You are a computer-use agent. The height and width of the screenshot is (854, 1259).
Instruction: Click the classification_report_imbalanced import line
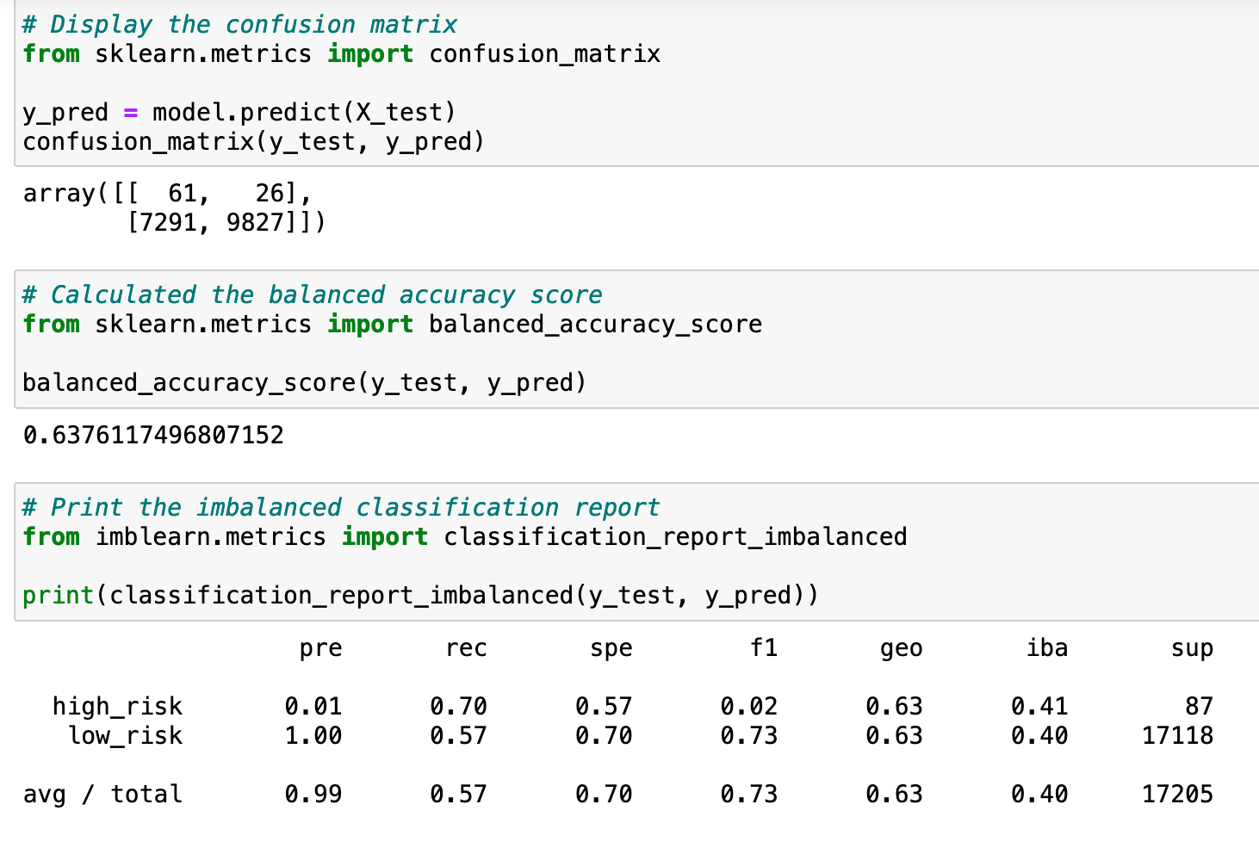(x=464, y=536)
